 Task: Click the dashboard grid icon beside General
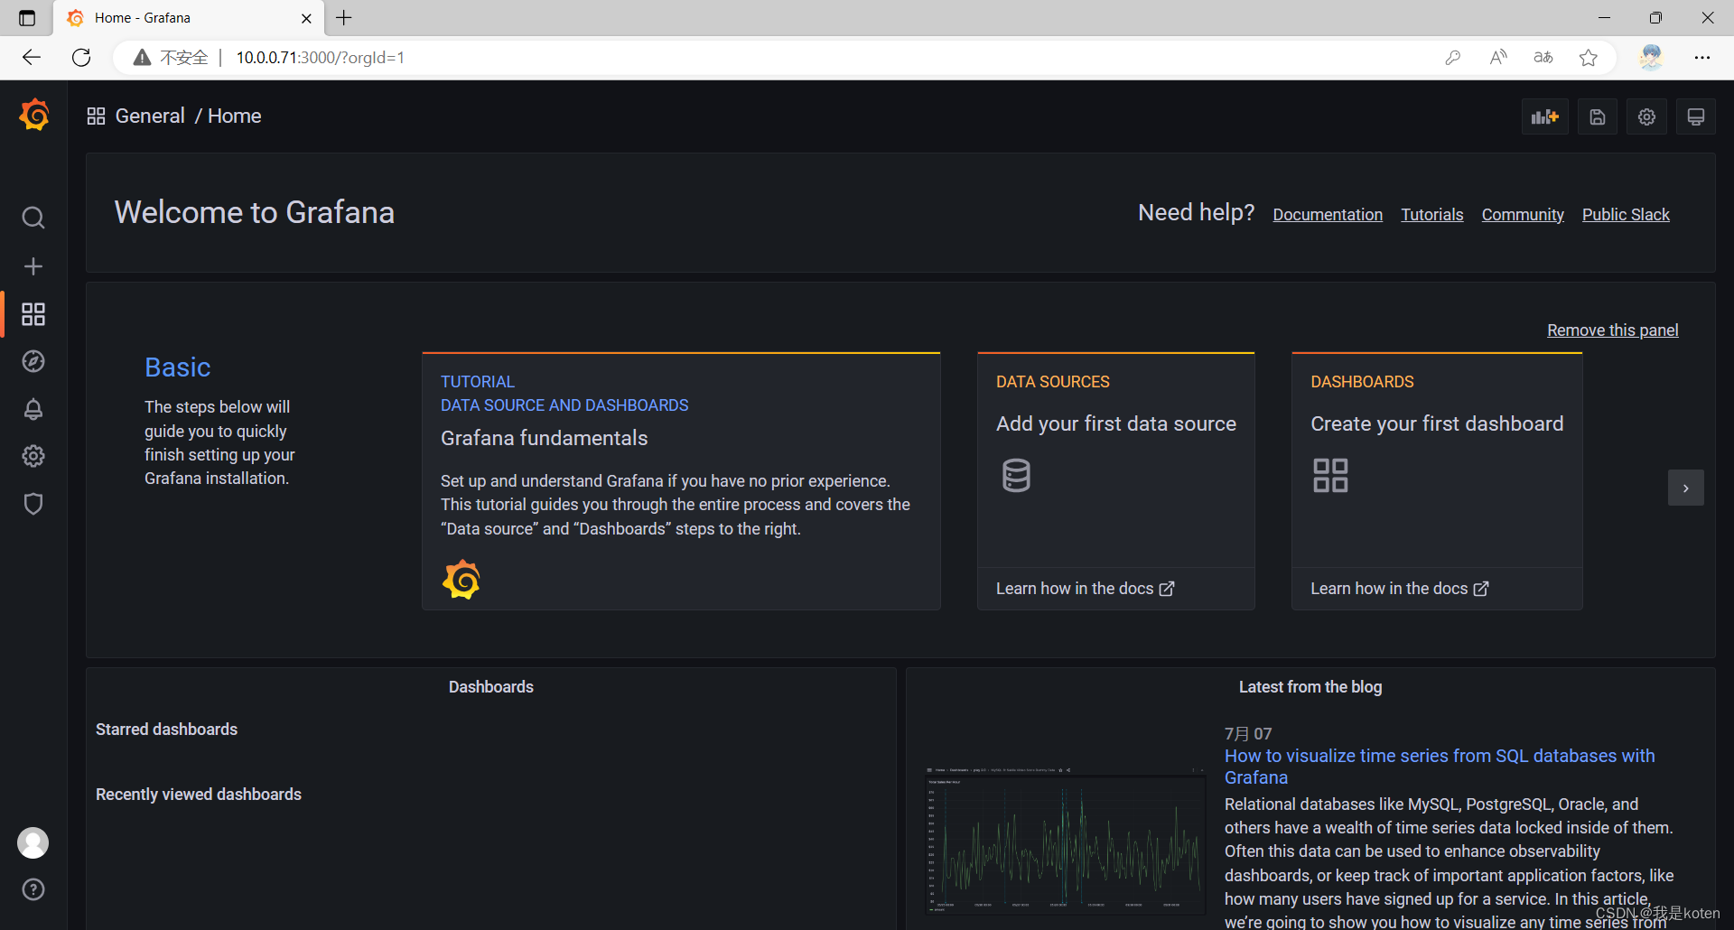pyautogui.click(x=96, y=116)
